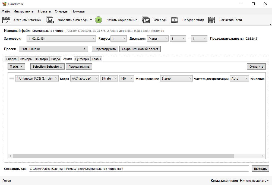The height and width of the screenshot is (185, 272).
Task: Select the Аудио tab
Action: pyautogui.click(x=68, y=59)
